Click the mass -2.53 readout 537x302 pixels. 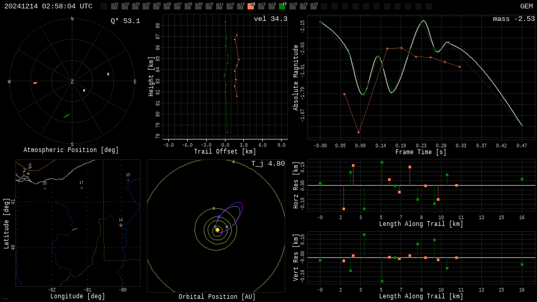(513, 19)
